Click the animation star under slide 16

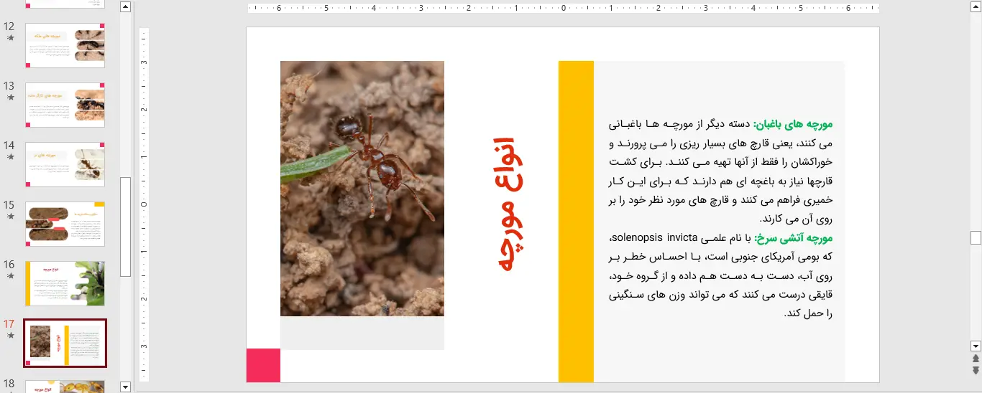(10, 276)
